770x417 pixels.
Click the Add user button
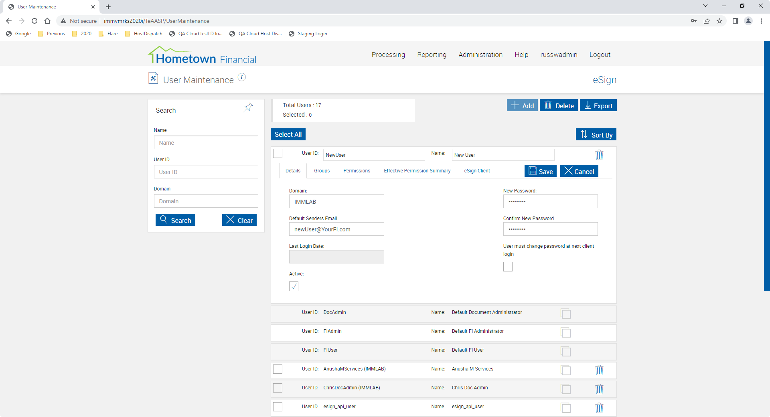[x=522, y=105]
